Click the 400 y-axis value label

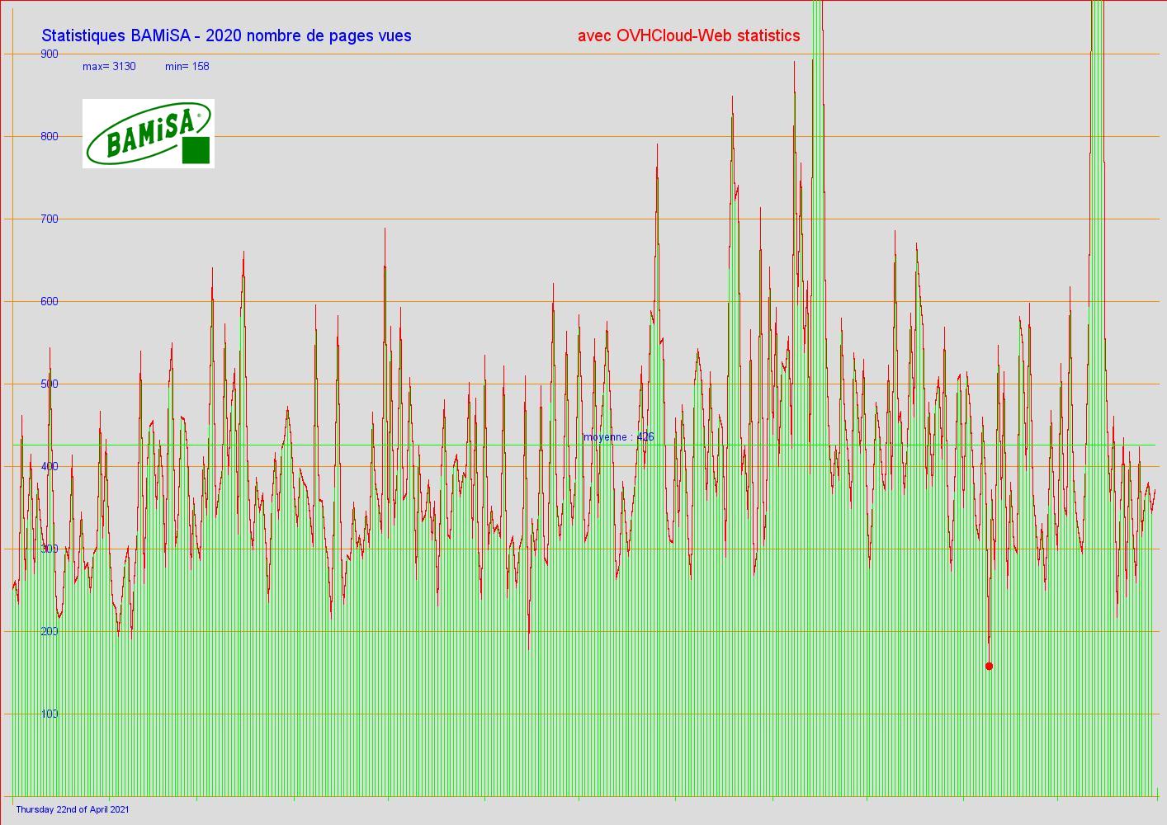50,466
